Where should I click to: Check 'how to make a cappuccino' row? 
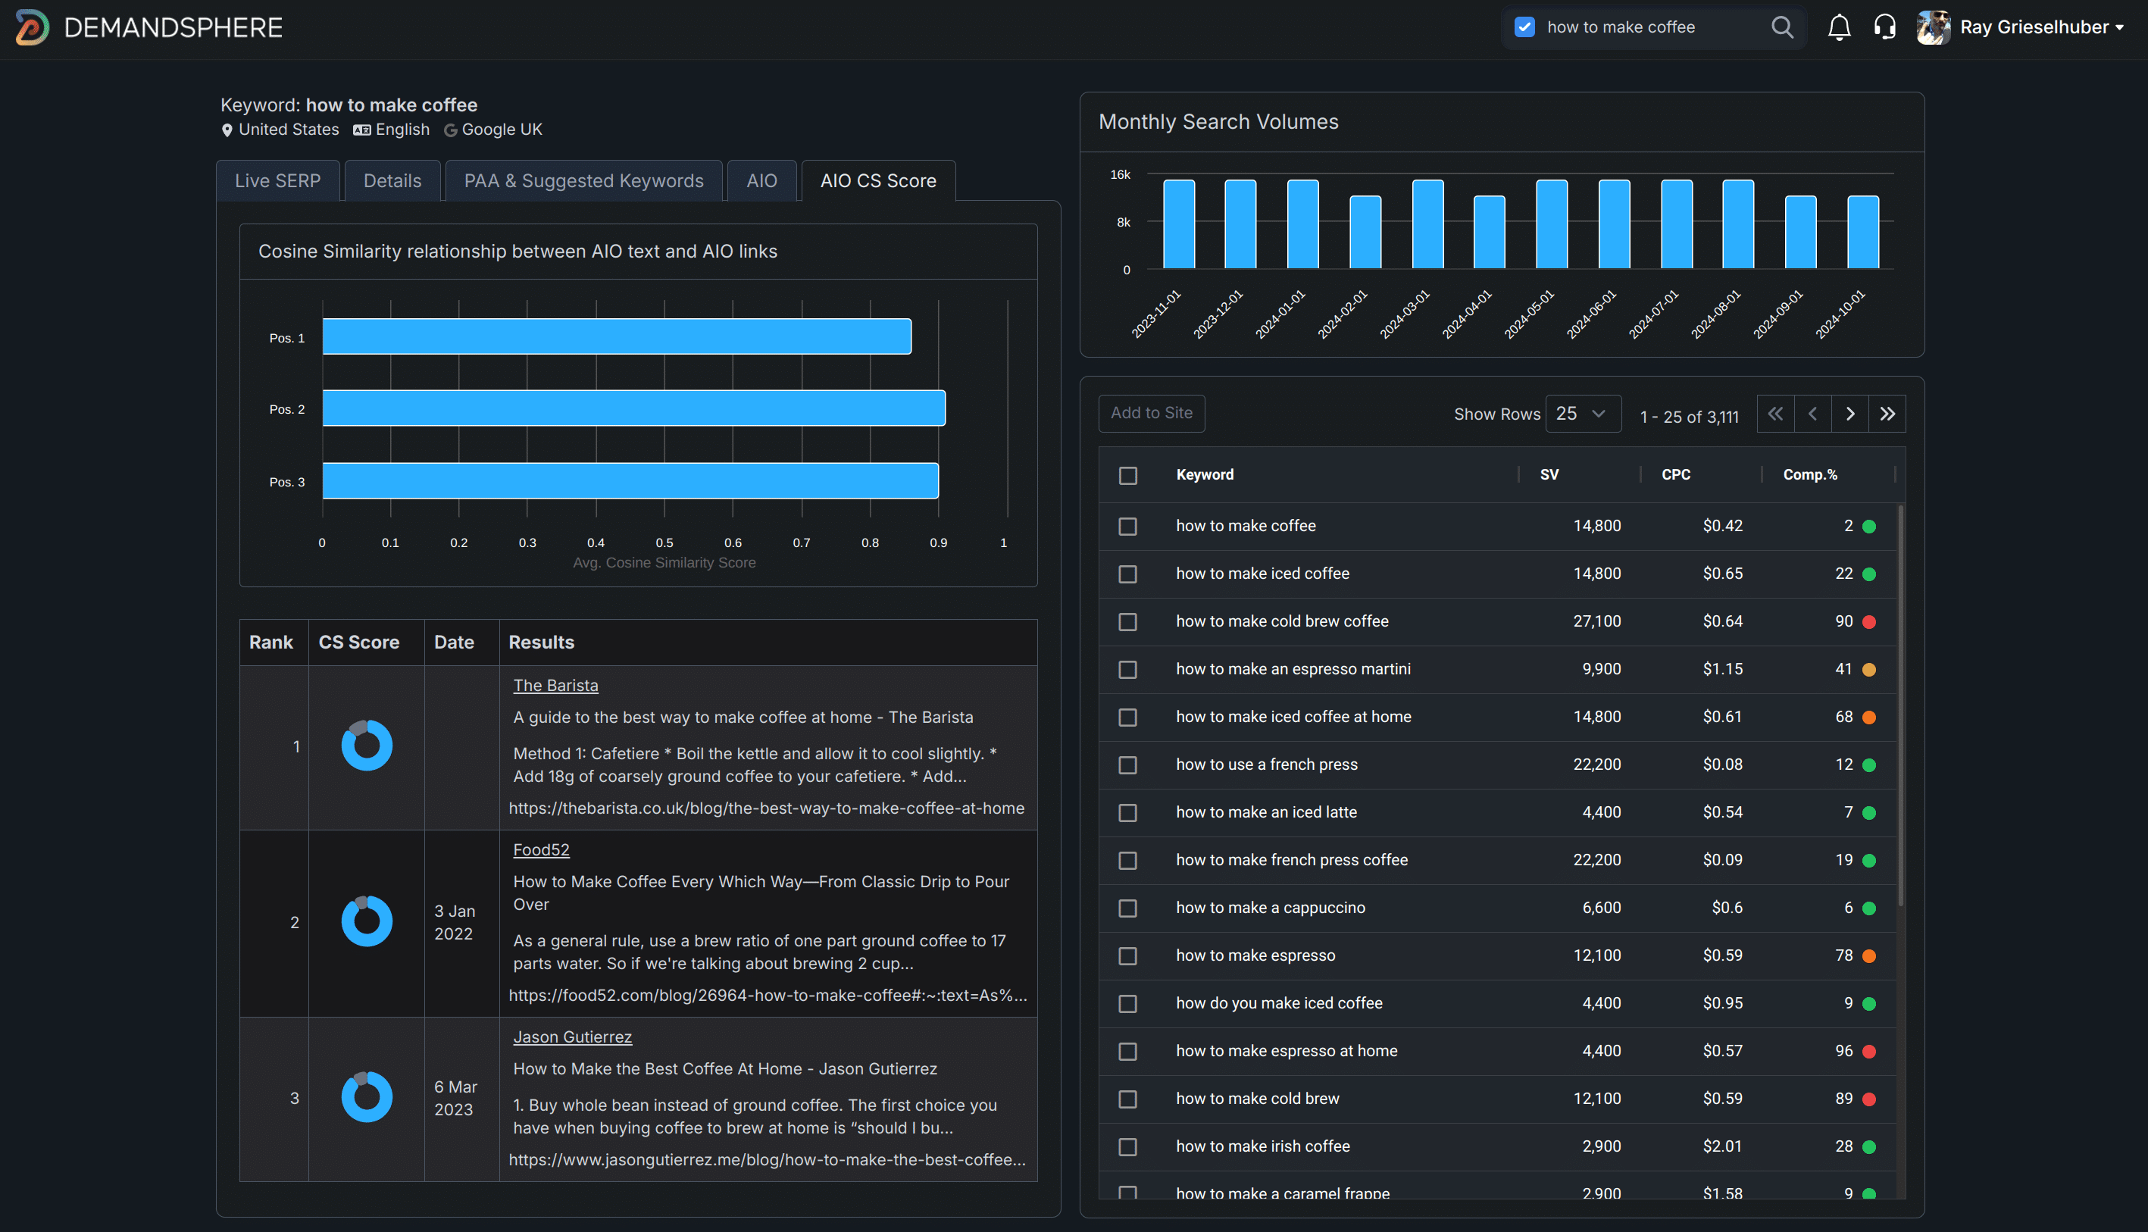[1127, 908]
